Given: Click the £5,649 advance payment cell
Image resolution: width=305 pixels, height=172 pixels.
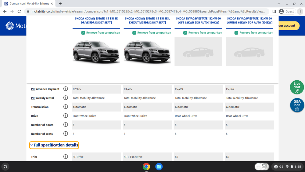Looking at the screenshot, I should 249,89.
